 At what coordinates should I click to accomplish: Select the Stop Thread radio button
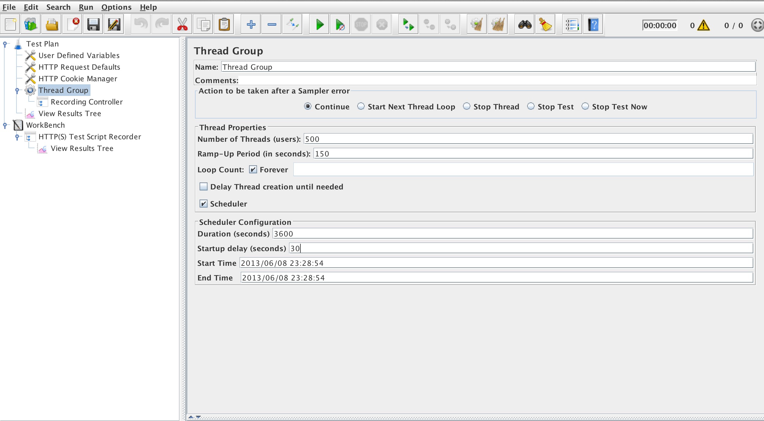click(x=466, y=106)
